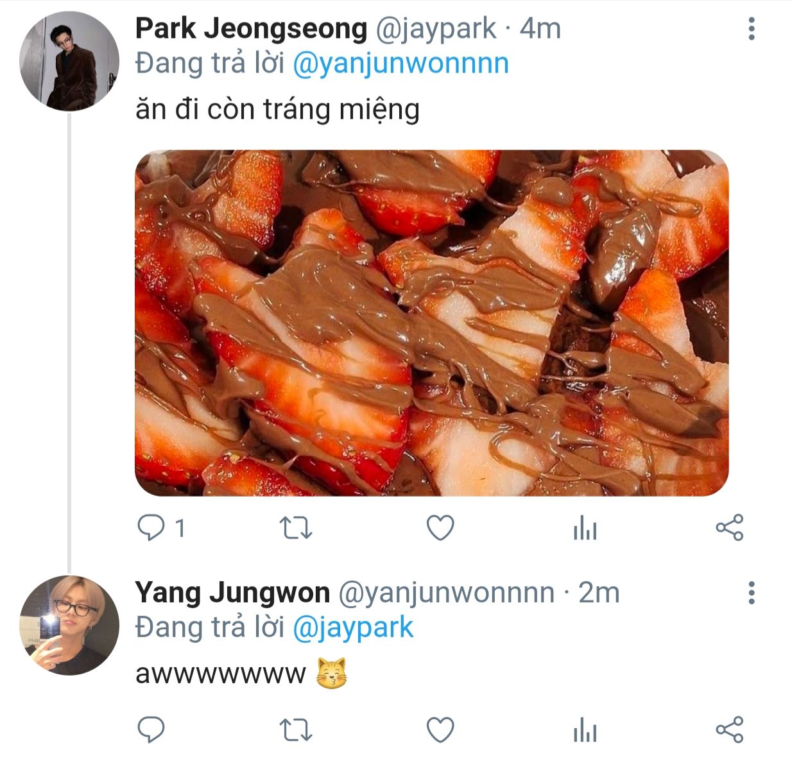792x759 pixels.
Task: Click the Park Jeongseong display name
Action: (x=251, y=29)
